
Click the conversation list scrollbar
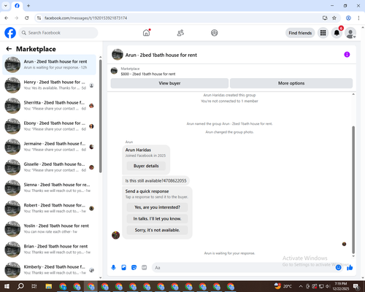(x=100, y=116)
